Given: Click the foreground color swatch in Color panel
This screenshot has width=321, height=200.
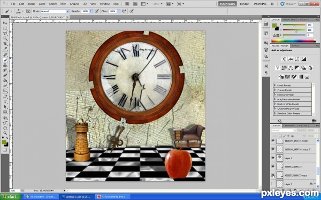Looking at the screenshot, I should coord(274,26).
